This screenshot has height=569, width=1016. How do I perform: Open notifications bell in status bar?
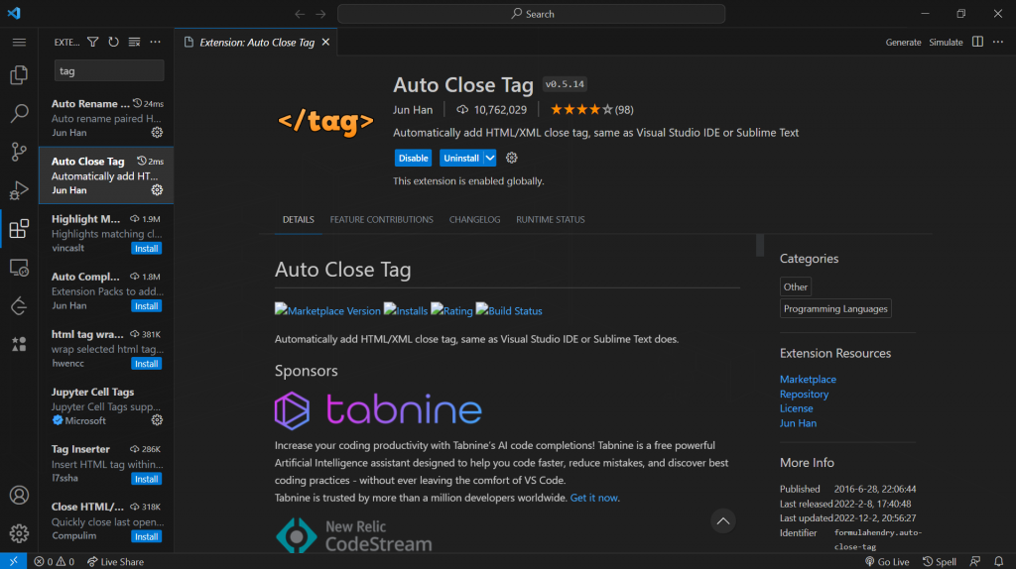click(998, 561)
